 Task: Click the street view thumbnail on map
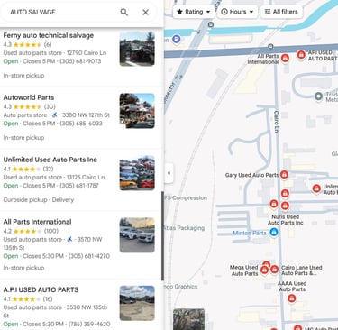[x=189, y=319]
